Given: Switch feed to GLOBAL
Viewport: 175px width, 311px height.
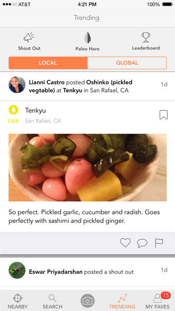Looking at the screenshot, I should (127, 63).
